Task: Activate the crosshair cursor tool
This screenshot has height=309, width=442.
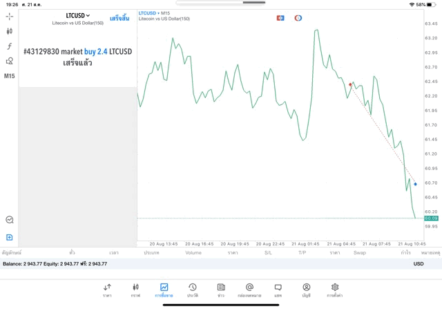Action: coord(9,17)
